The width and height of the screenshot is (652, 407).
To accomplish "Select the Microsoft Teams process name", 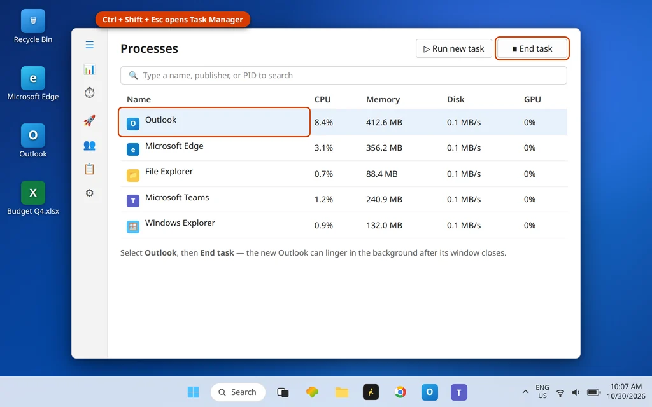I will click(x=177, y=197).
